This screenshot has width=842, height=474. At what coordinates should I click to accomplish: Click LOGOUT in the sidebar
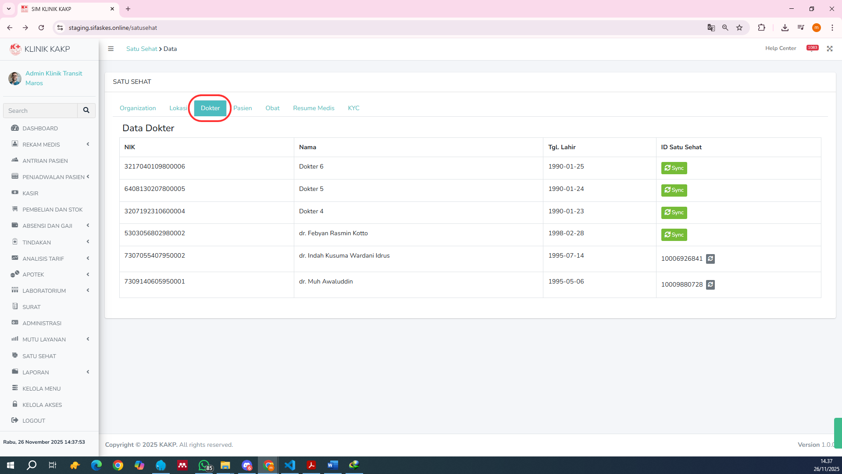click(x=34, y=421)
